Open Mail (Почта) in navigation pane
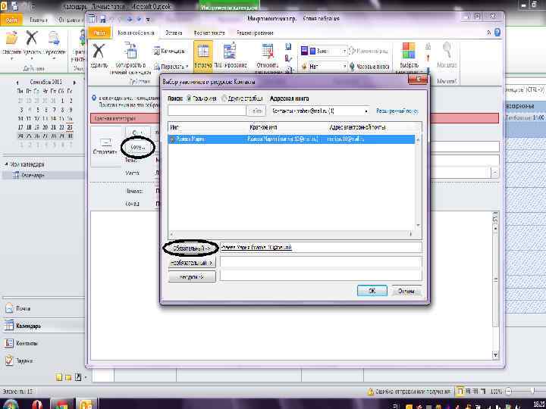Viewport: 546px width, 409px height. (x=18, y=308)
